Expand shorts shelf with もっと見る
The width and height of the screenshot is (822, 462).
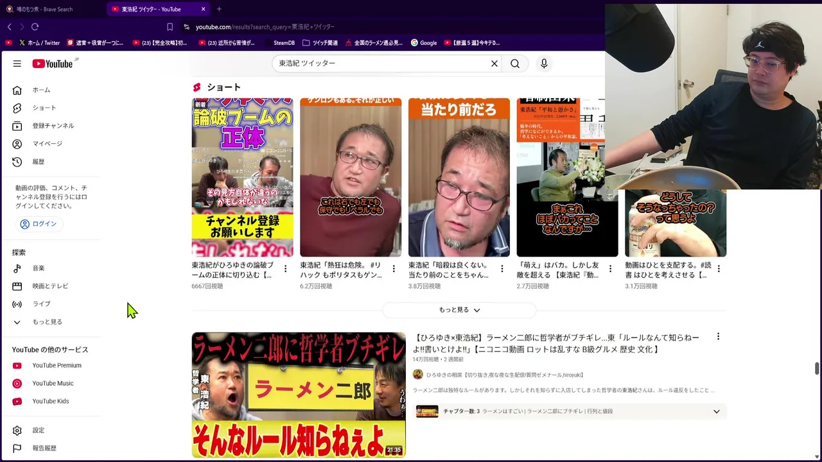coord(459,310)
